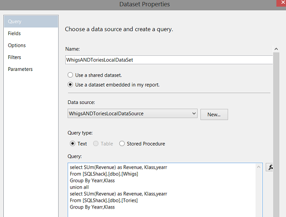
Task: Click the query box scroll-up arrow
Action: click(x=259, y=167)
